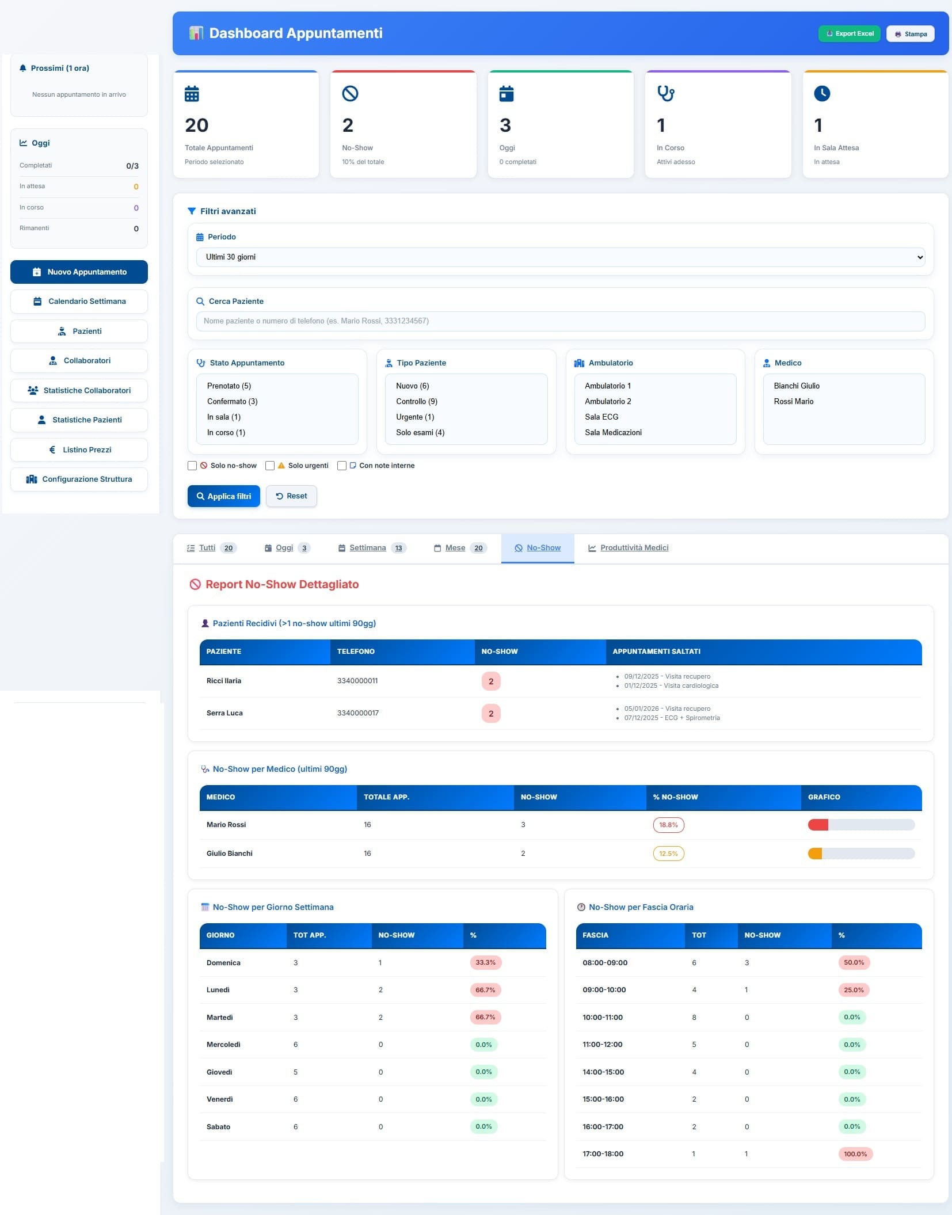Click the Export Excel button
Image resolution: width=952 pixels, height=1215 pixels.
(849, 34)
